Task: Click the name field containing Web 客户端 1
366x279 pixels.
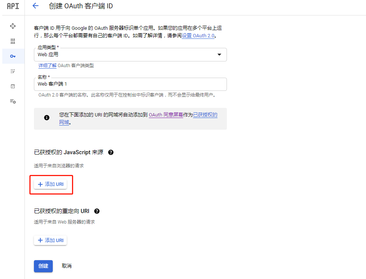Action: point(130,84)
